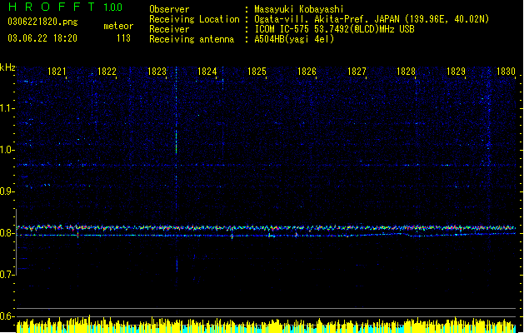Viewport: 524px width, 333px height.
Task: Select the 1823 time label
Action: (x=157, y=72)
